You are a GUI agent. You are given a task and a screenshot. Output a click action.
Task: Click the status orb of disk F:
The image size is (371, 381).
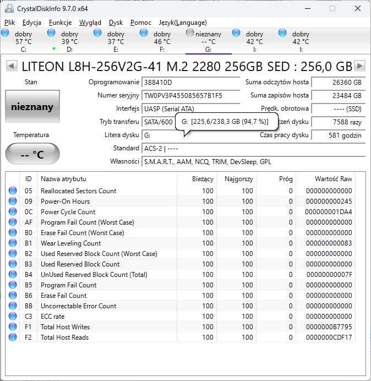144,32
